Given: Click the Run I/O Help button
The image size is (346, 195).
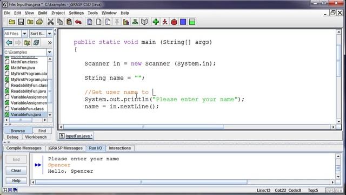Looking at the screenshot, I should 16,180.
